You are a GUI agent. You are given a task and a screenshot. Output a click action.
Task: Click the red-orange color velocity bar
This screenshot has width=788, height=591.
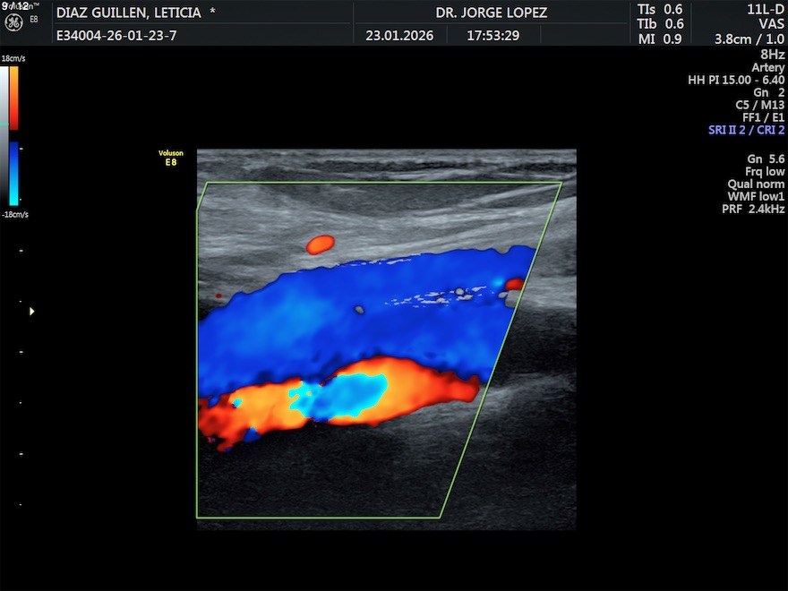(14, 98)
